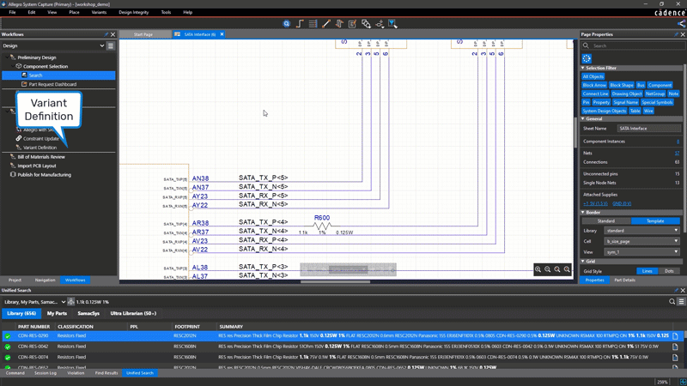Click the first zoom-in magnifier on canvas
Viewport: 687px width, 386px height.
pos(538,269)
